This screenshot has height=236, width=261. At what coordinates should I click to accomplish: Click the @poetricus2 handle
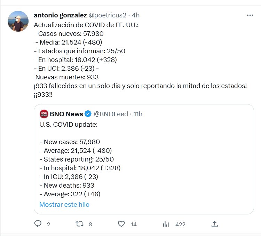pos(107,15)
